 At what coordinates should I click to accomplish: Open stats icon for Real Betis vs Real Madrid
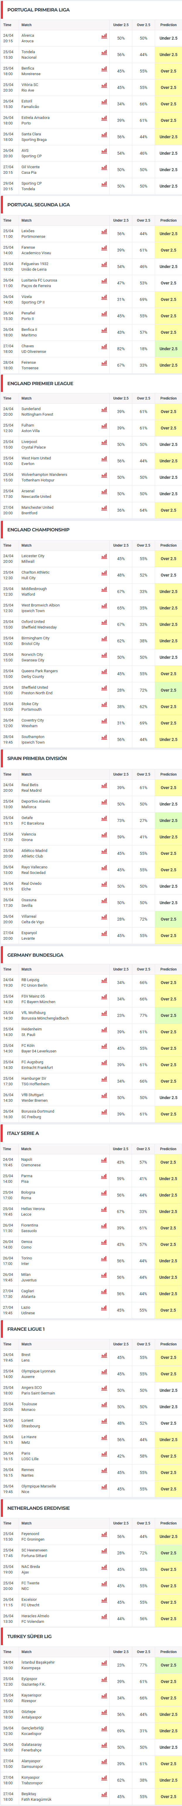coord(104,786)
